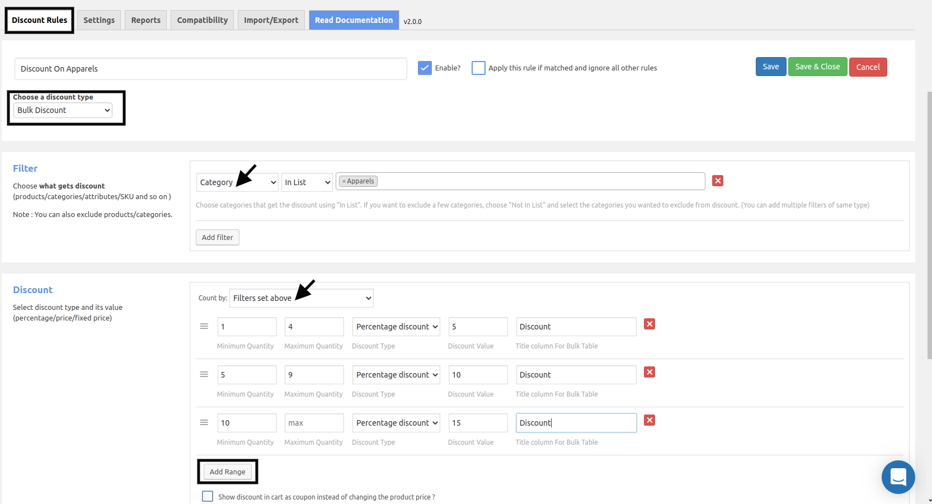Grab the drag handle of second range row
This screenshot has height=504, width=932.
(x=204, y=374)
